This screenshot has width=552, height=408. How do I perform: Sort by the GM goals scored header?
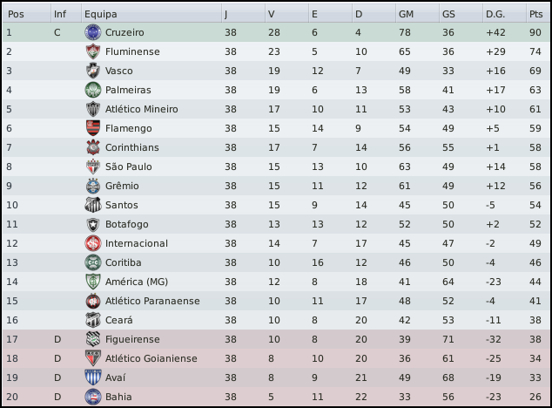click(x=406, y=14)
